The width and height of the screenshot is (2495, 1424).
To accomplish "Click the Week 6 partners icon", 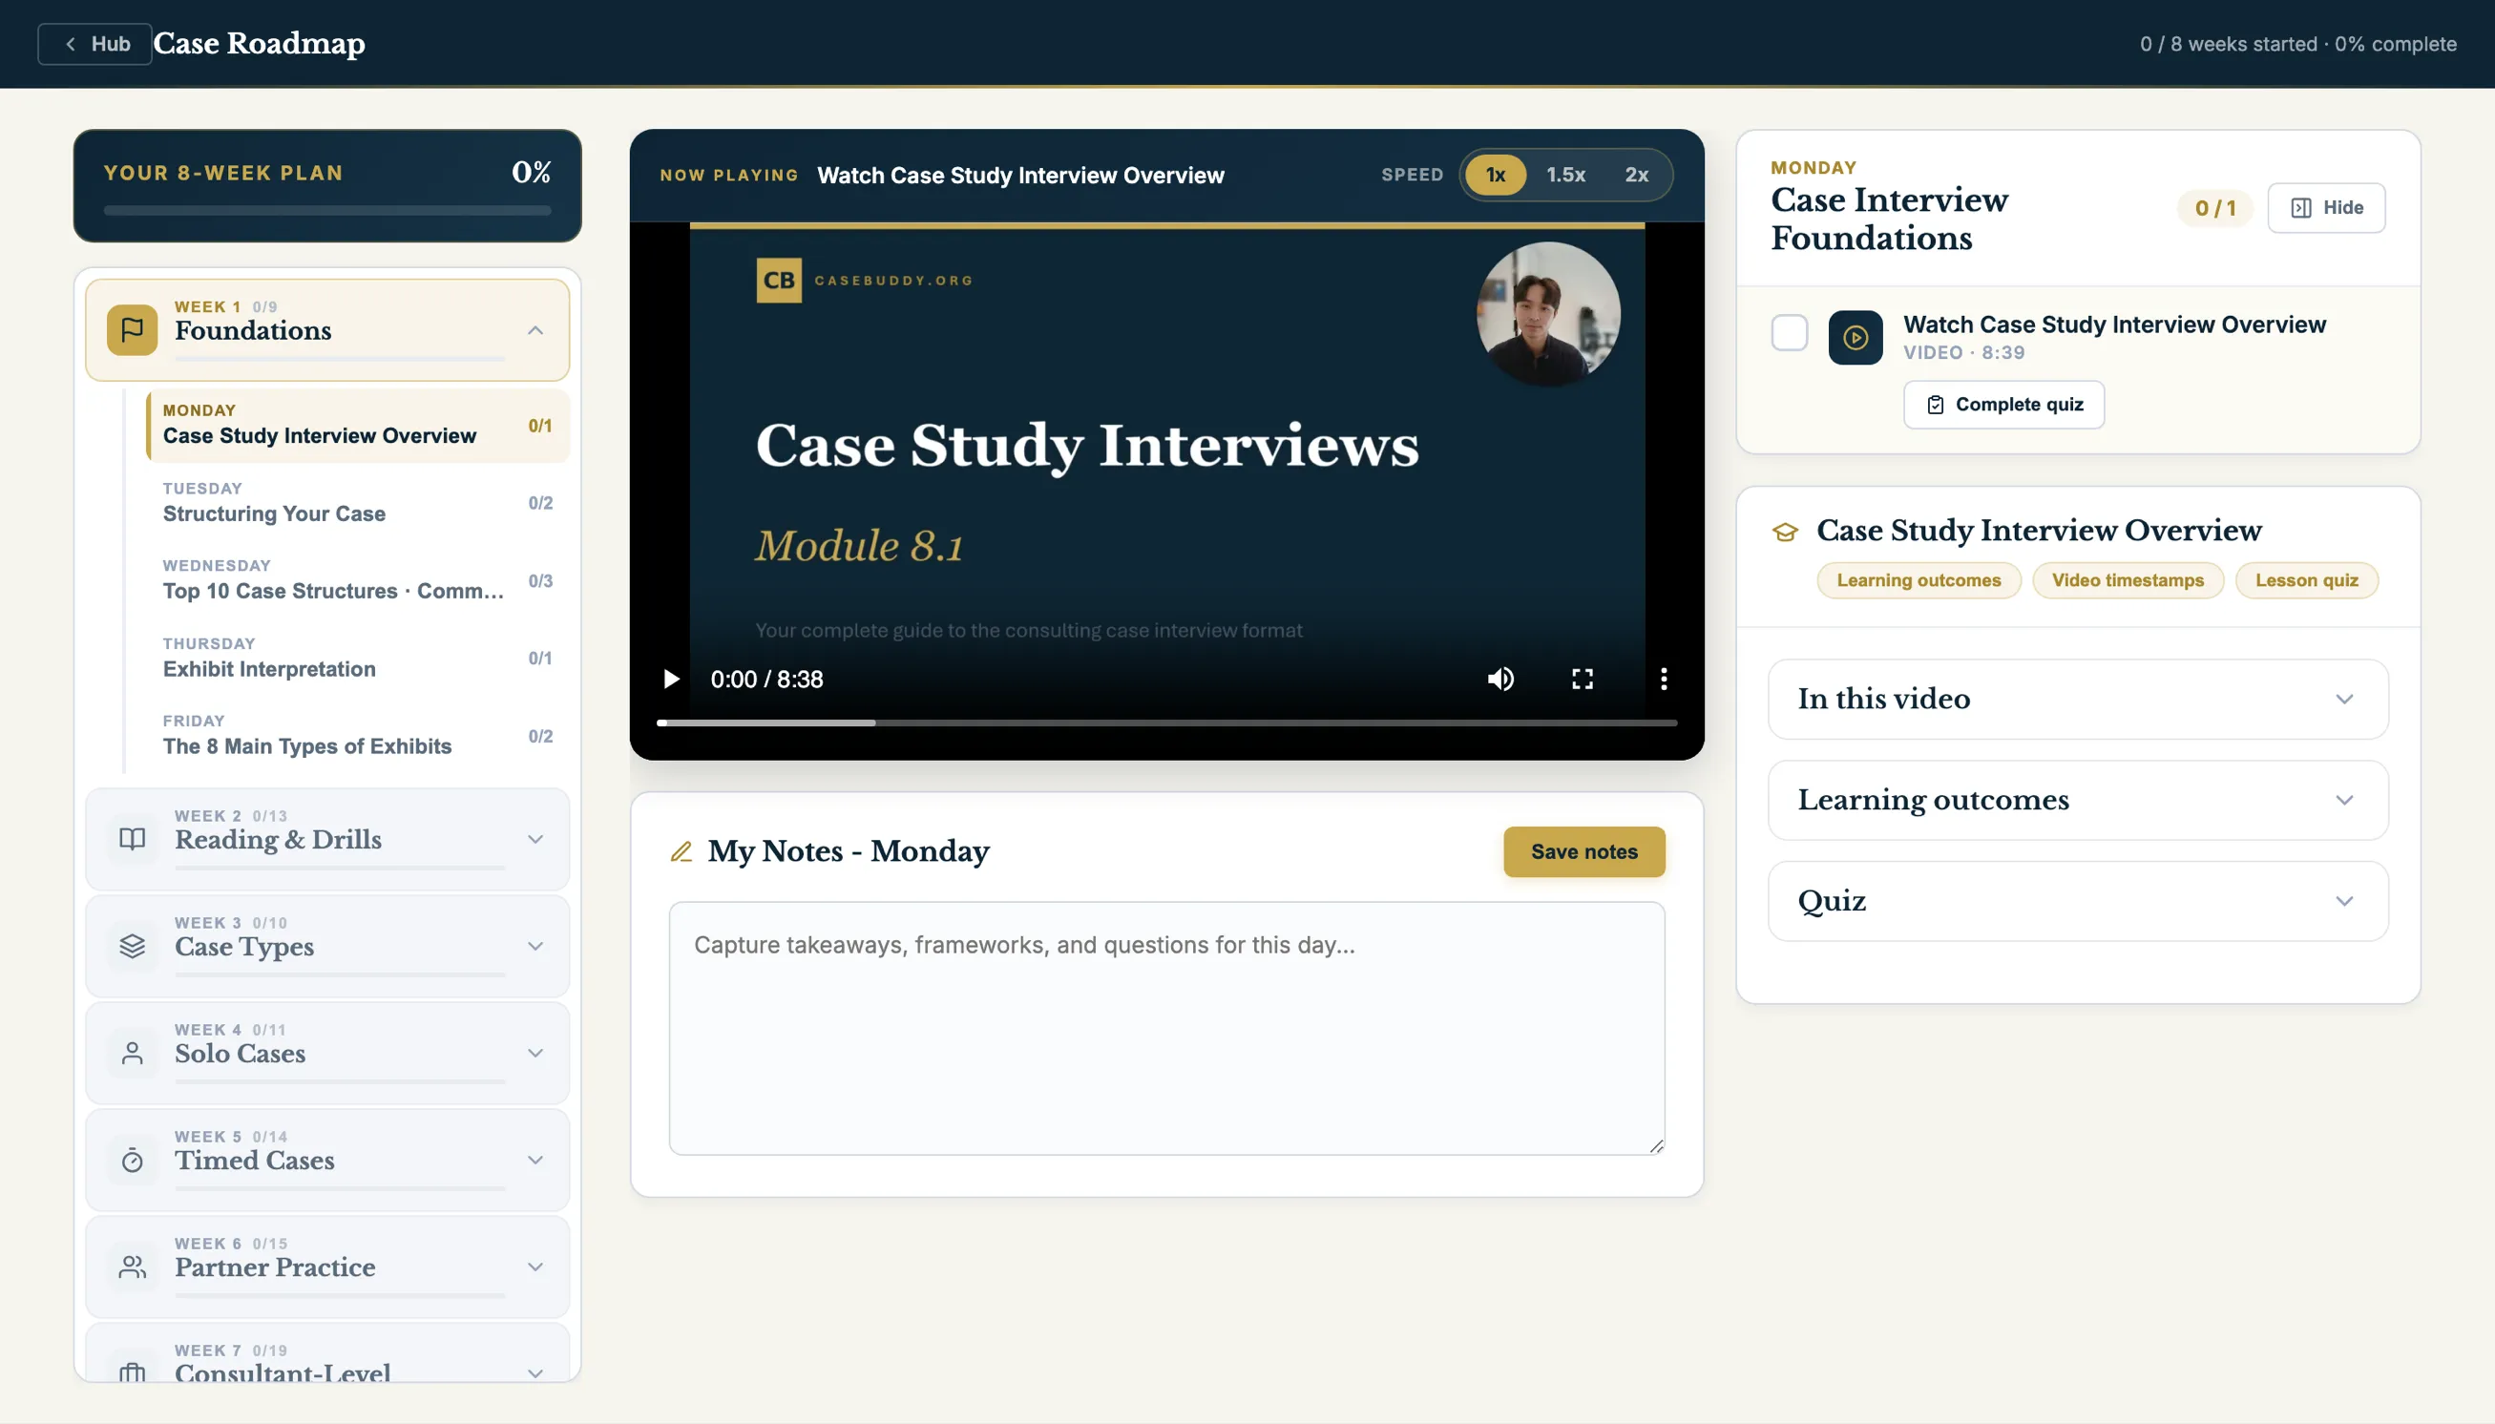I will pos(132,1267).
